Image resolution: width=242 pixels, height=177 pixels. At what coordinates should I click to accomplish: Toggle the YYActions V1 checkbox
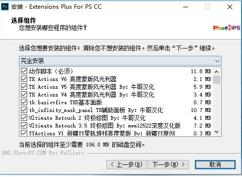coord(24,133)
